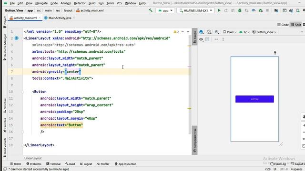305x171 pixels.
Task: Click the Night Mode icon in design toolbar
Action: [216, 32]
